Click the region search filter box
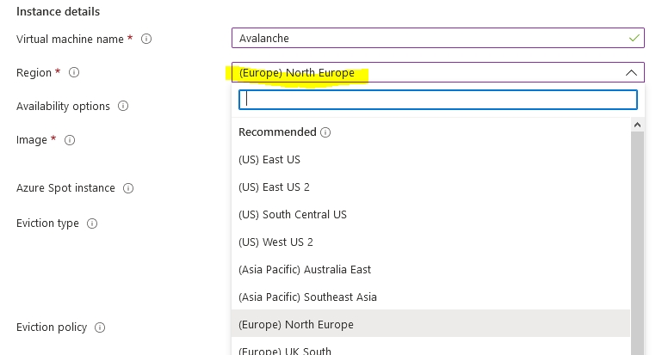 pyautogui.click(x=437, y=99)
